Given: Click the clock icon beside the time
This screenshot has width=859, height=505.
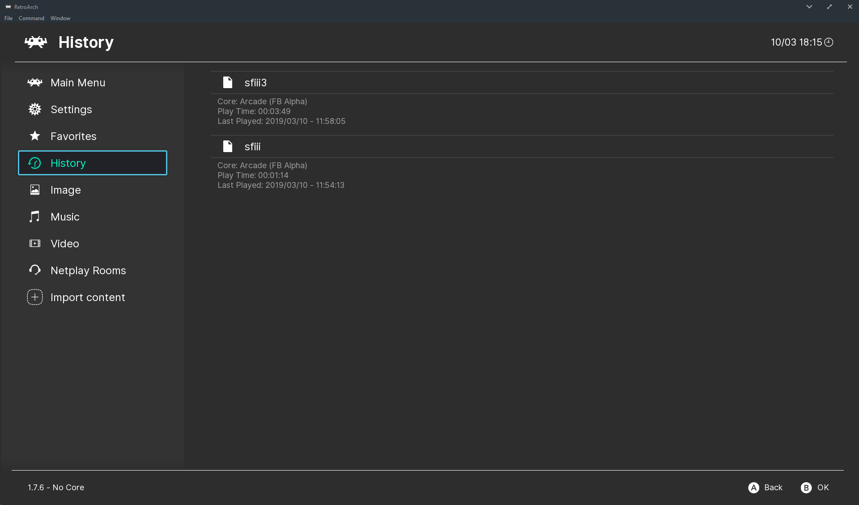Looking at the screenshot, I should point(829,42).
